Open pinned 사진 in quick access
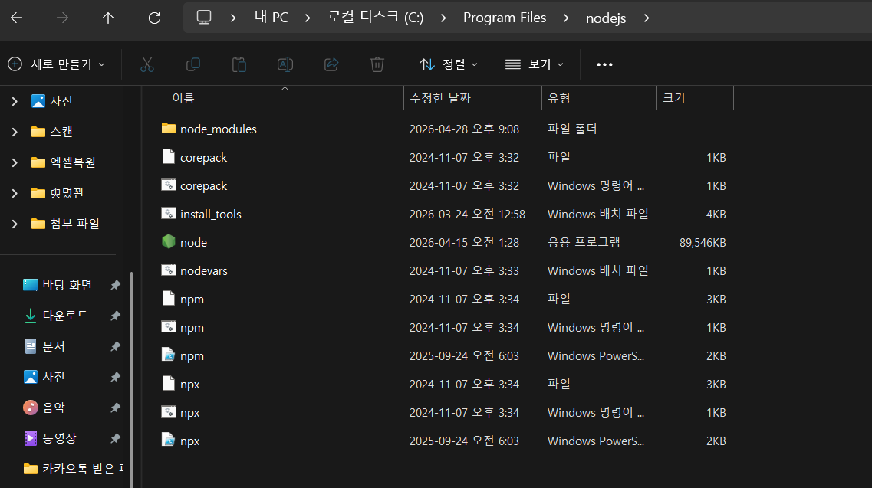 54,377
